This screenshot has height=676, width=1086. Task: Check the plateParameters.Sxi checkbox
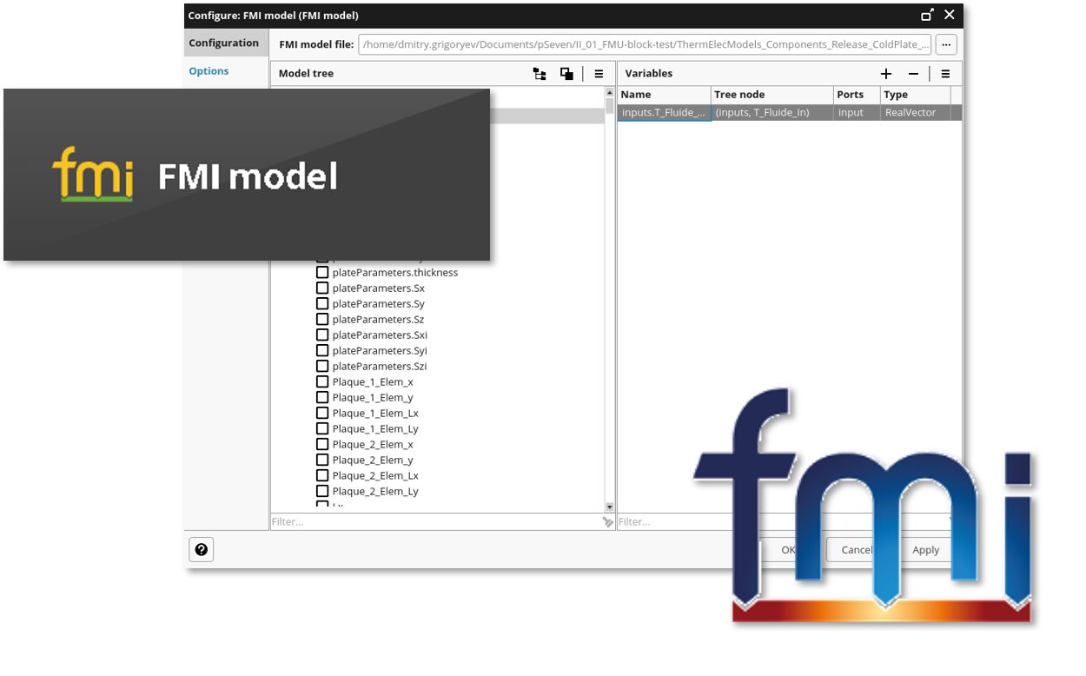pos(322,335)
